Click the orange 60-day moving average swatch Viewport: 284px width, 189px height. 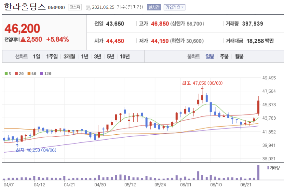click(29, 74)
